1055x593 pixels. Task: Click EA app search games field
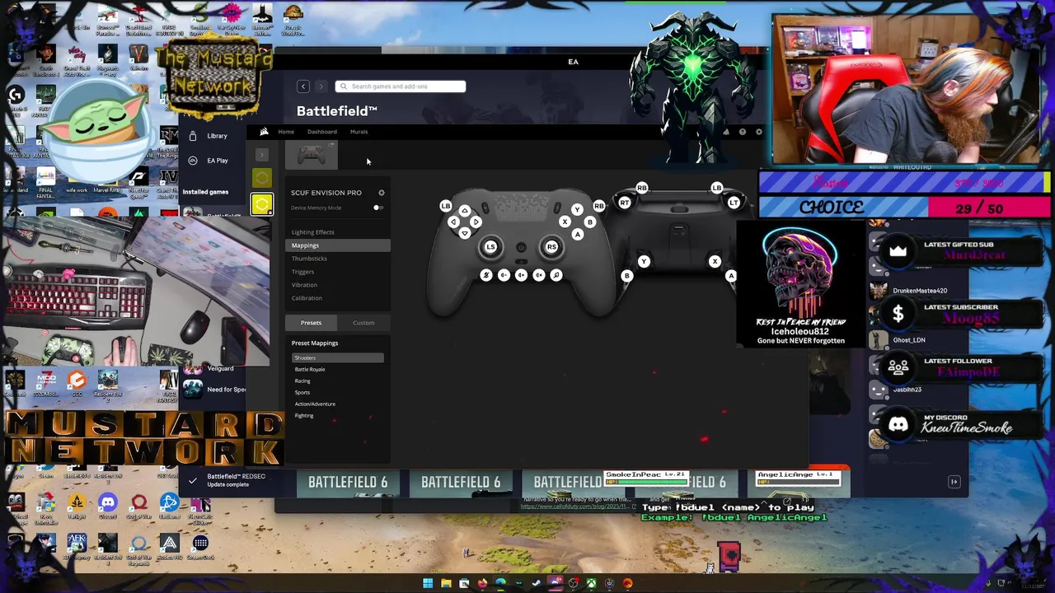[x=401, y=86]
